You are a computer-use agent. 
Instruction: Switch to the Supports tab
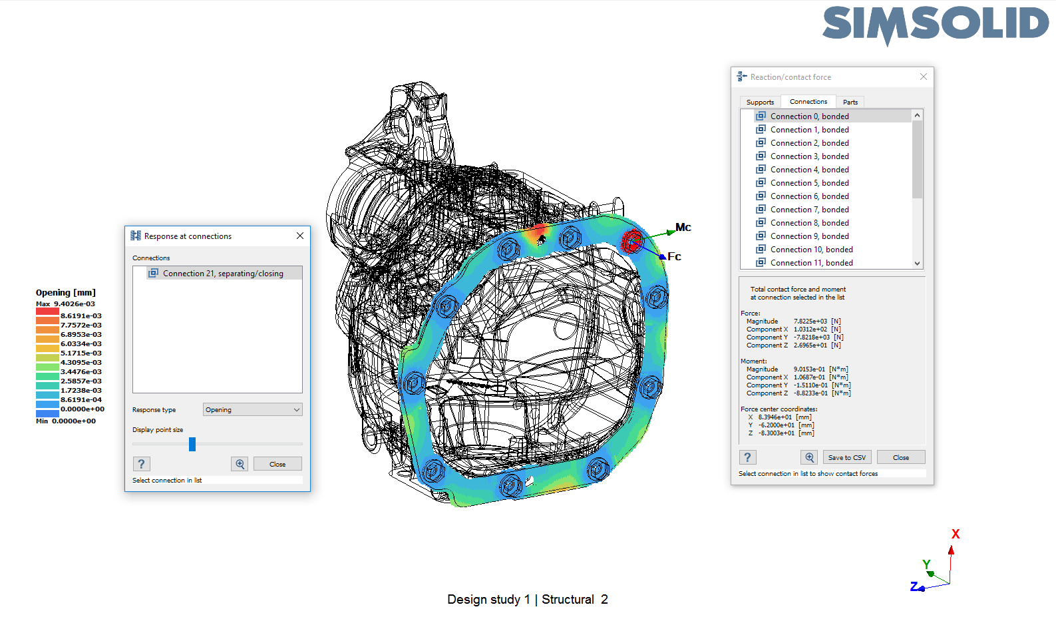click(x=760, y=102)
